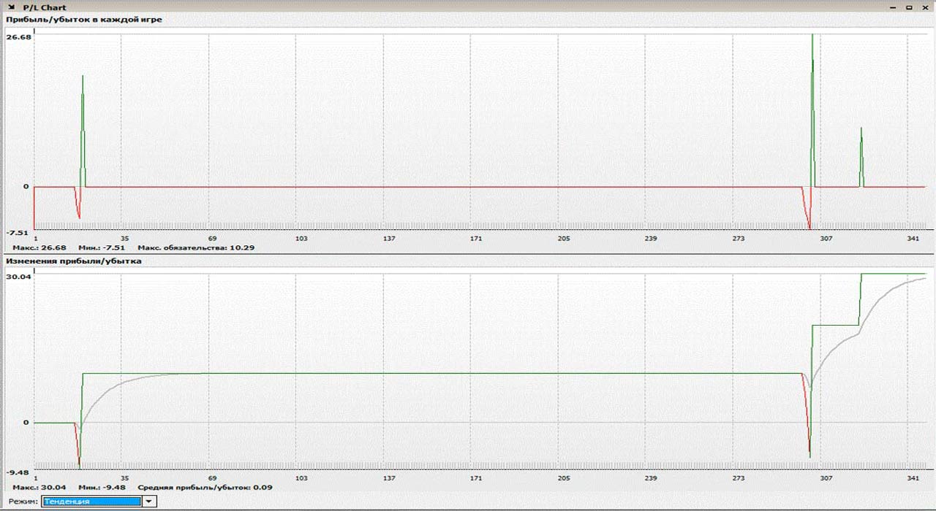The width and height of the screenshot is (936, 511).
Task: Click x-axis label 341 under the bottom chart
Action: (x=913, y=478)
